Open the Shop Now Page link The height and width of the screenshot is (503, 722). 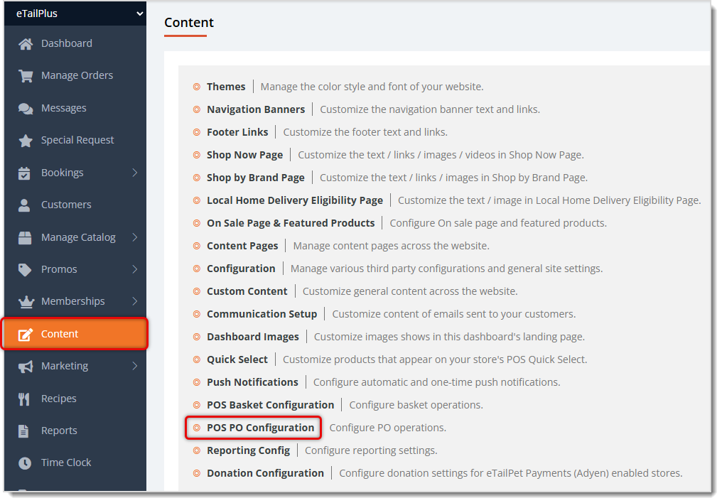click(244, 155)
